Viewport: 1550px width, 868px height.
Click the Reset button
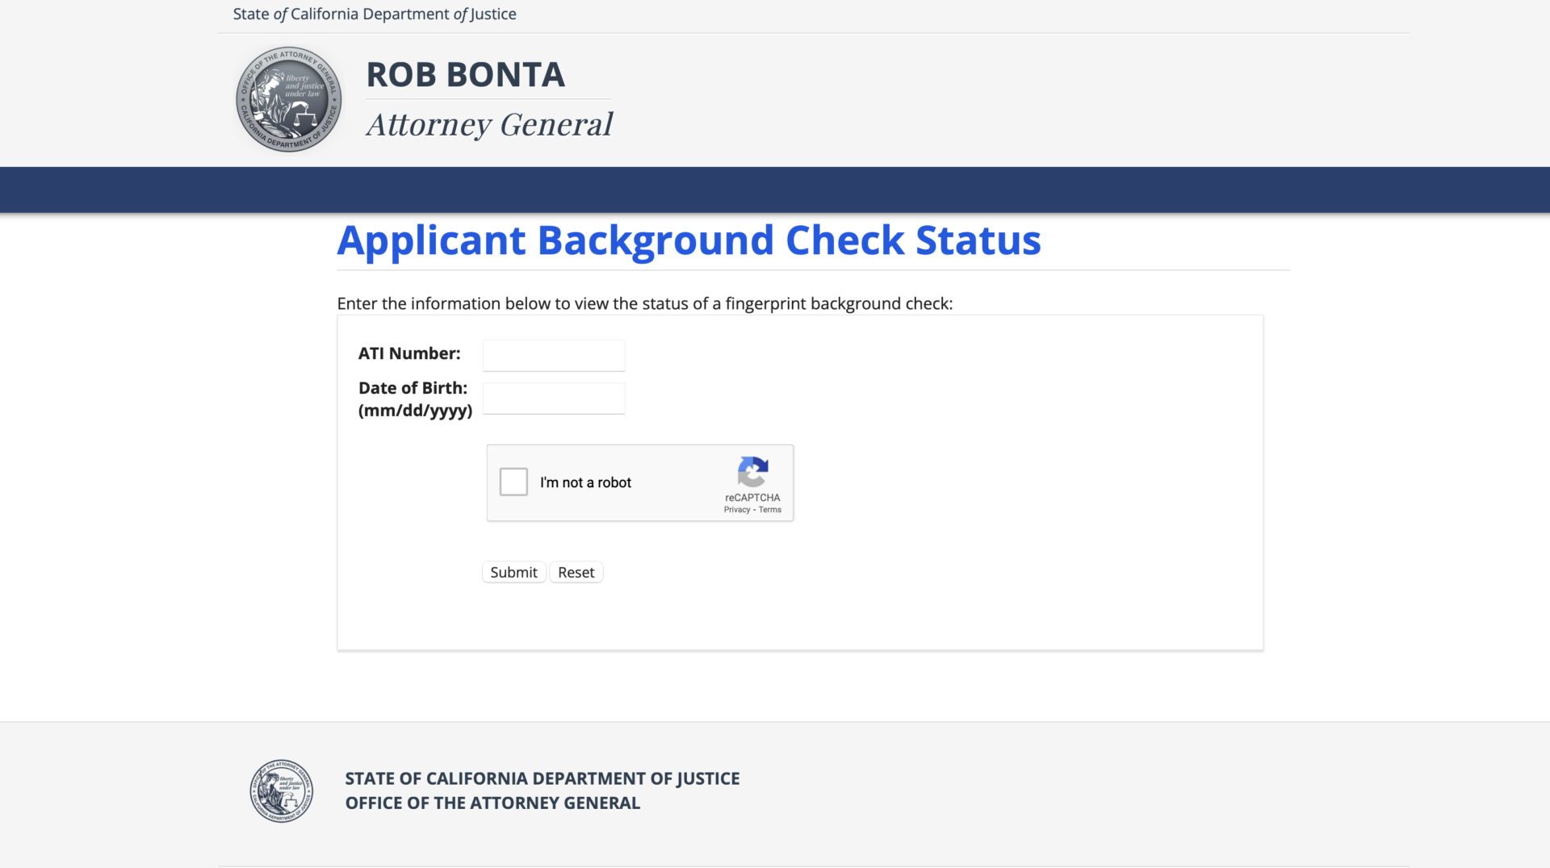coord(576,571)
